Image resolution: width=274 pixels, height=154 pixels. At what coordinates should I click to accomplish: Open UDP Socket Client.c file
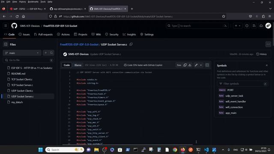(x=22, y=91)
